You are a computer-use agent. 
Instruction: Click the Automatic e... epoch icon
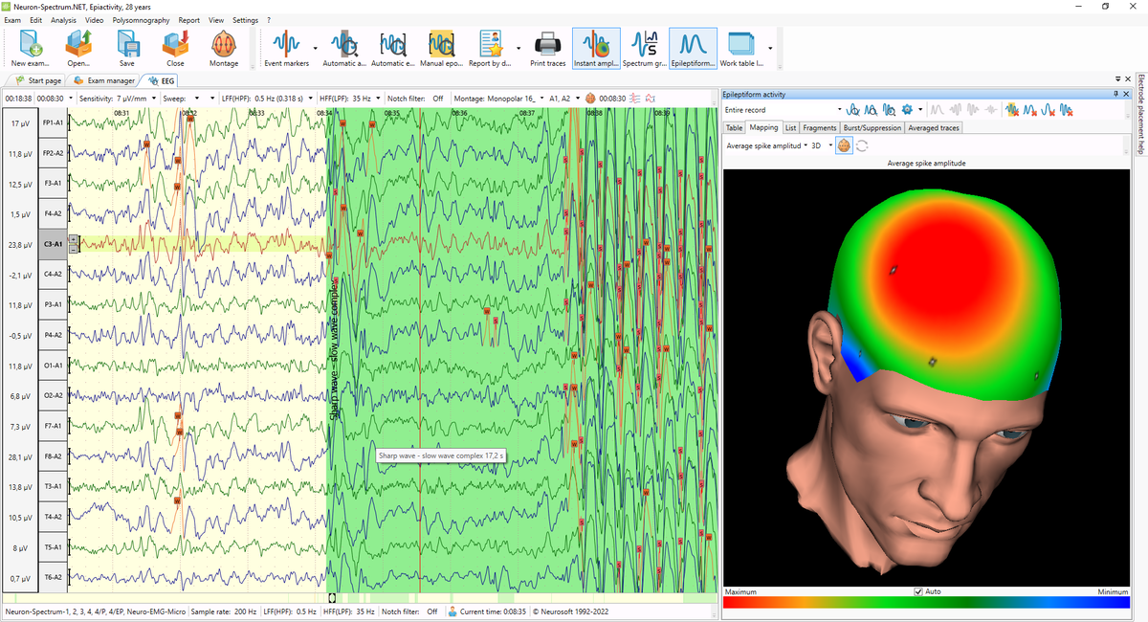[392, 49]
